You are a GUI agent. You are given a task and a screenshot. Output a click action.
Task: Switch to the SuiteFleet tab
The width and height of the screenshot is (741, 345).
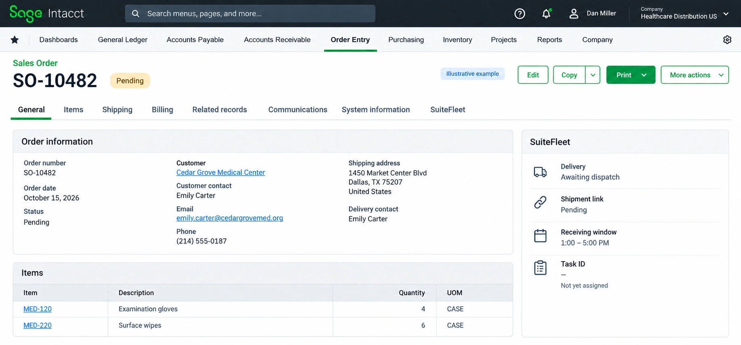tap(448, 110)
